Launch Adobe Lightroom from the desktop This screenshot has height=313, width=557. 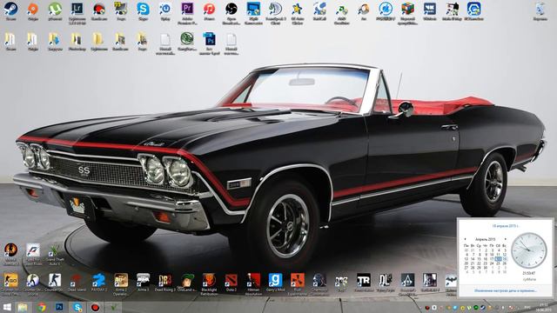click(x=77, y=13)
